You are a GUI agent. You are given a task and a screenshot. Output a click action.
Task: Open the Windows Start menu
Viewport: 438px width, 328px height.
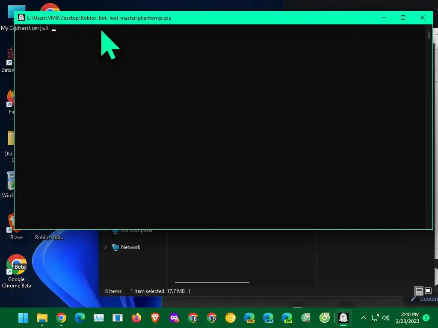[x=23, y=318]
